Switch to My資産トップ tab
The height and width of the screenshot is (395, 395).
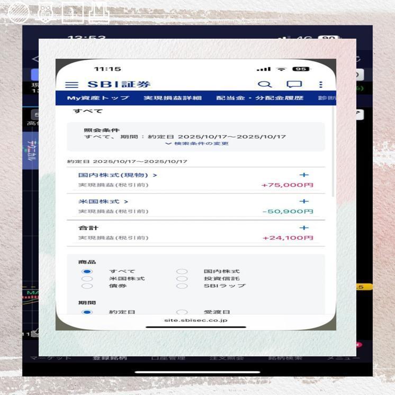click(98, 98)
